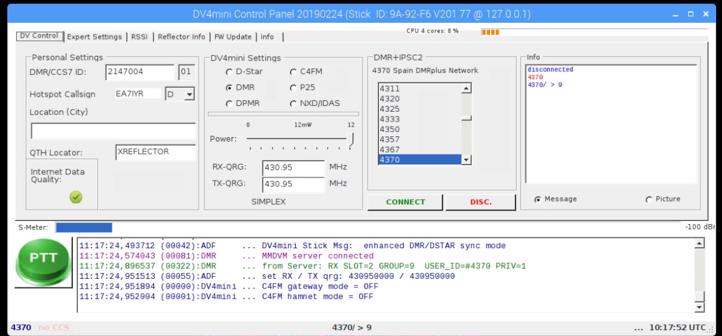Viewport: 722px width, 336px height.
Task: Click the 'no CCS' status bar text
Action: (x=54, y=328)
